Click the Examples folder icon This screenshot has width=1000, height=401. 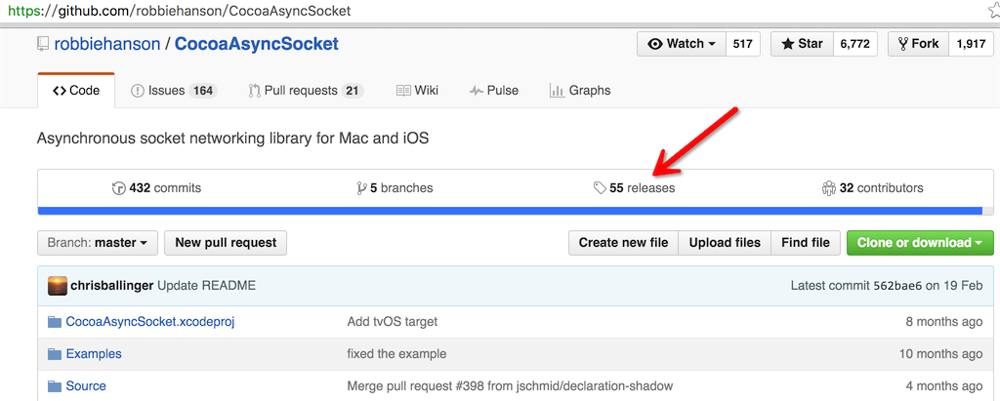coord(55,354)
